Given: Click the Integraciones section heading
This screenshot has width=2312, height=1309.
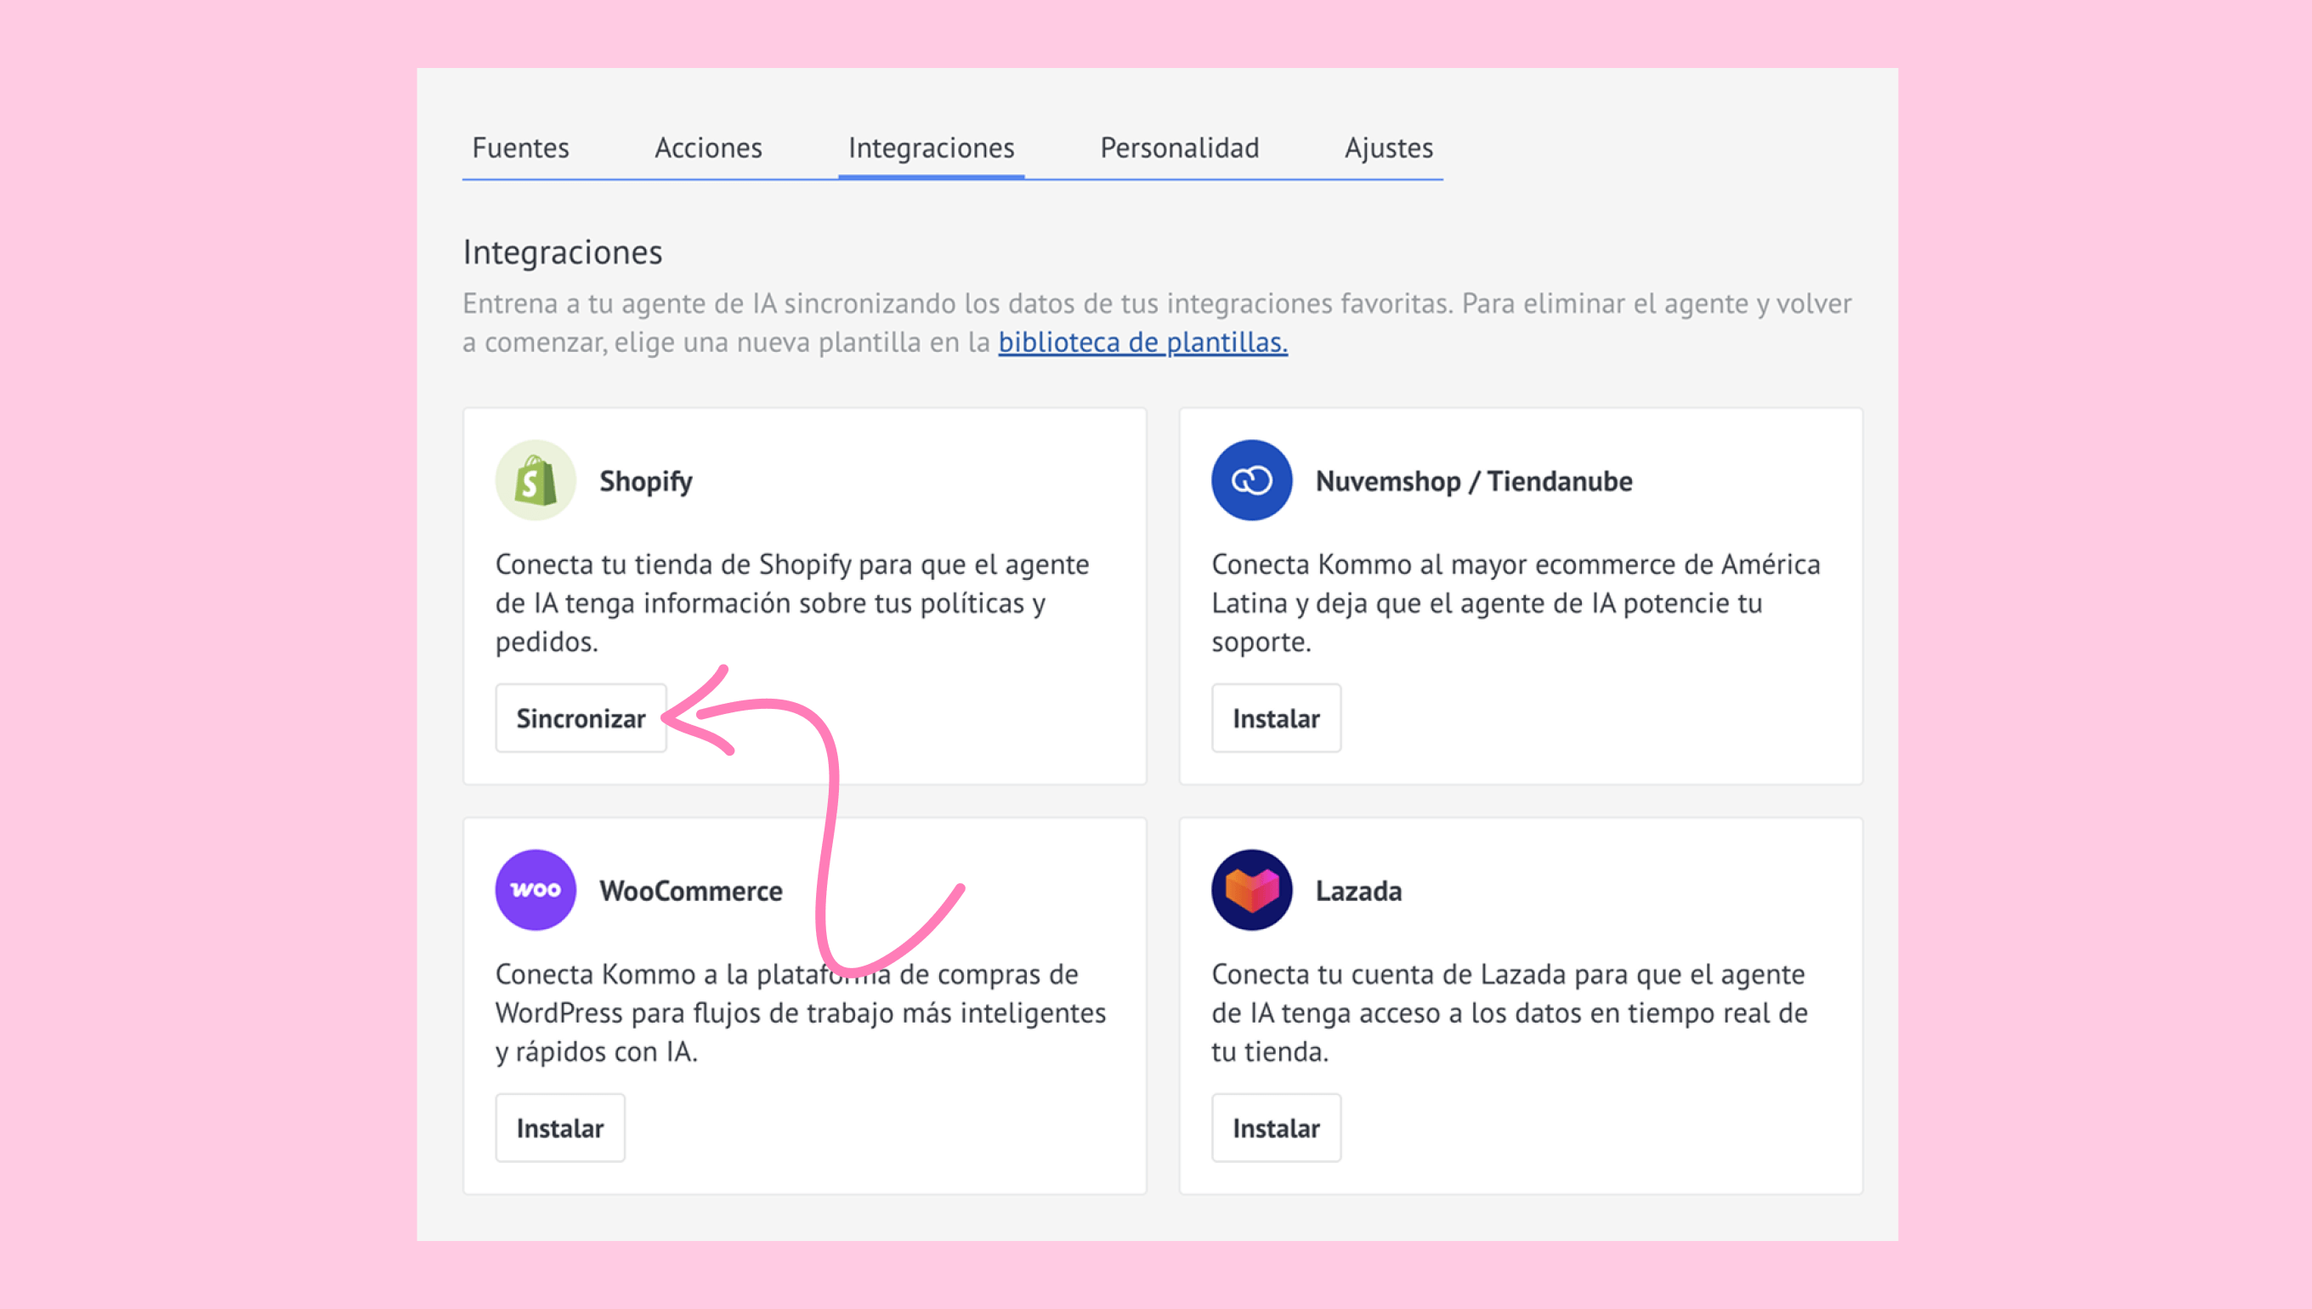Looking at the screenshot, I should pos(562,252).
